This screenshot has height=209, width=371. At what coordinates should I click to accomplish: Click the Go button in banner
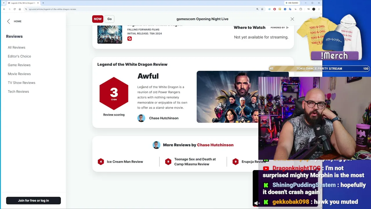point(110,19)
